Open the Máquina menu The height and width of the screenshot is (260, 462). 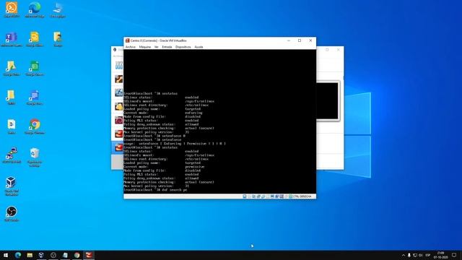(144, 47)
